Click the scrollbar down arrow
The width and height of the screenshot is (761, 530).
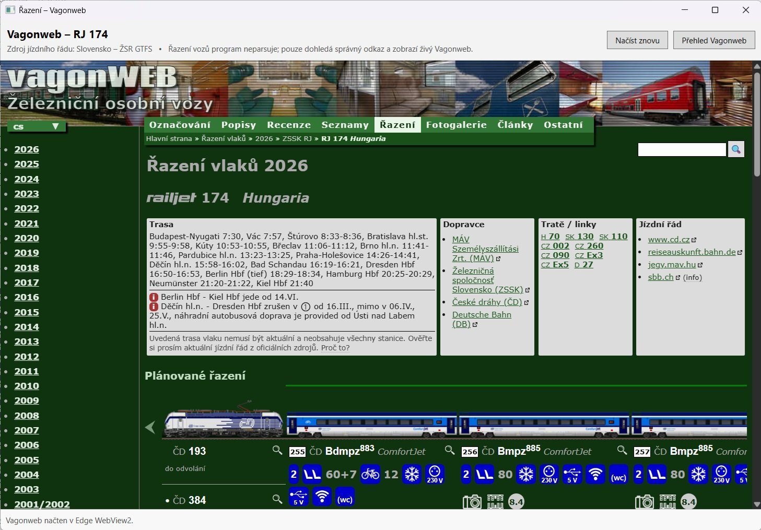[757, 504]
